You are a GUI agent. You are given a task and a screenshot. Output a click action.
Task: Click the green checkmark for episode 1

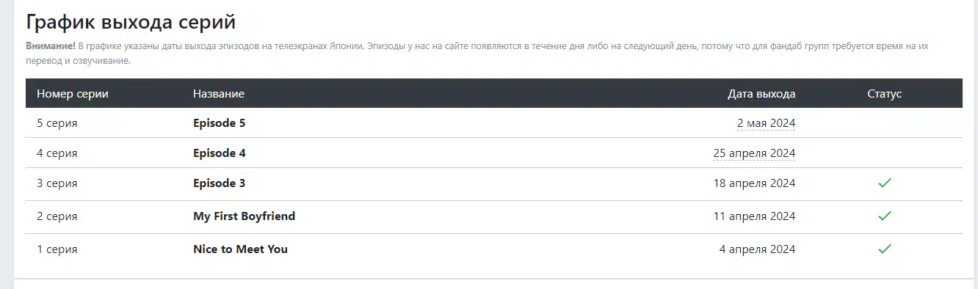885,249
